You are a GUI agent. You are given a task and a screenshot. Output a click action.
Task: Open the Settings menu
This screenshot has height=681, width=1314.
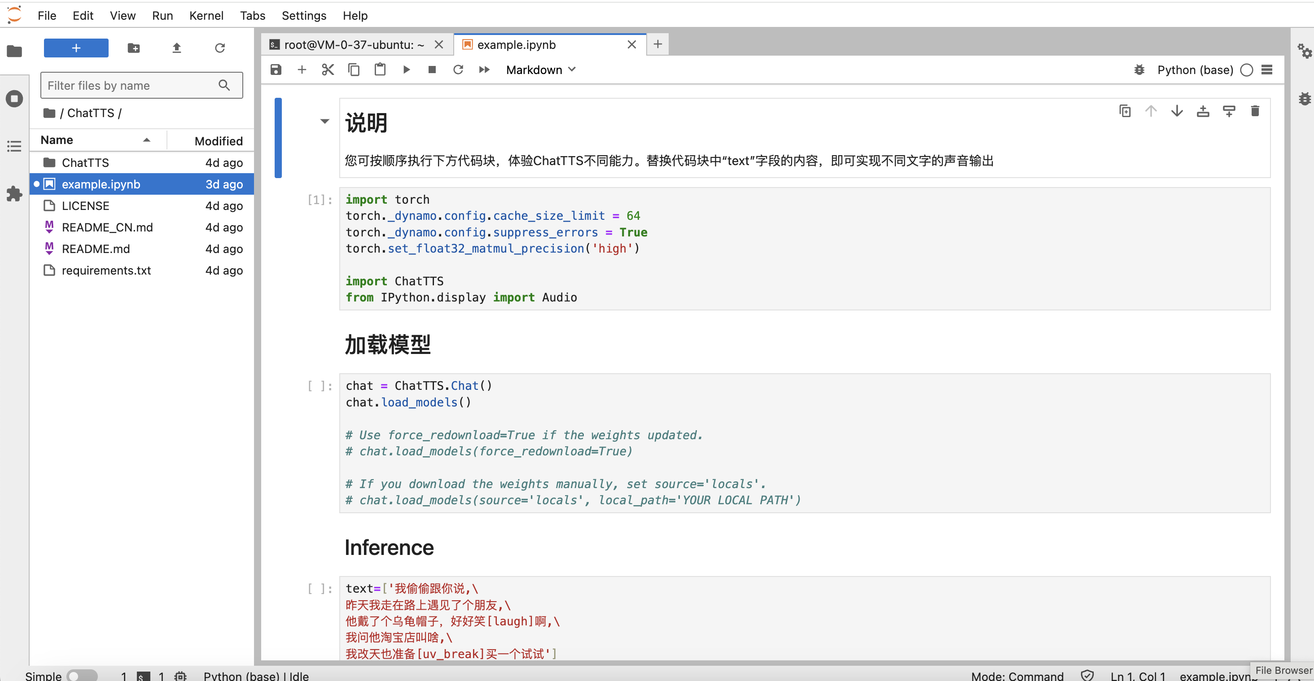304,15
